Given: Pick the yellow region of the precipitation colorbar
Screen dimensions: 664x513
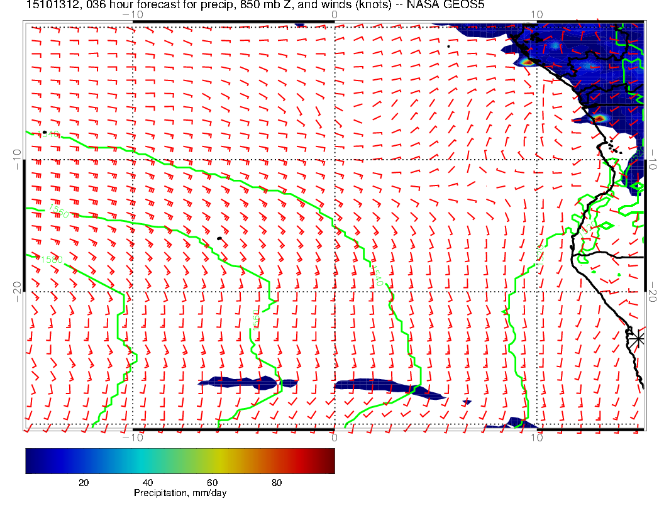Looking at the screenshot, I should 220,461.
